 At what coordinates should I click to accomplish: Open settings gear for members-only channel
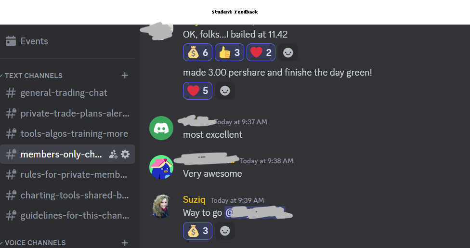(125, 154)
